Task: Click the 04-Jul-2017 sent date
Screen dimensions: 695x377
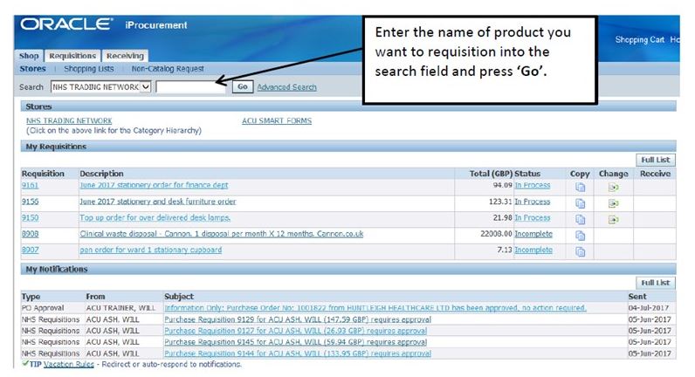Action: [x=649, y=307]
